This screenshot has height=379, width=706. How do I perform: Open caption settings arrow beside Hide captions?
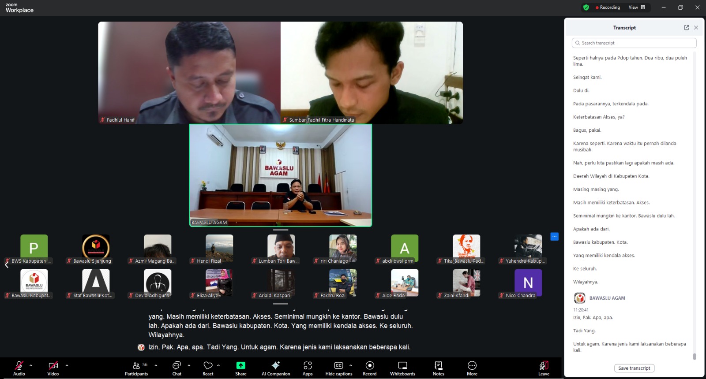tap(351, 365)
